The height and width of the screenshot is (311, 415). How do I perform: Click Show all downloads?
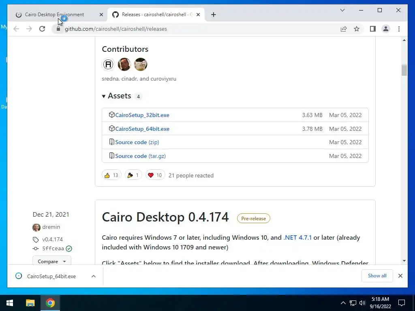tap(377, 276)
